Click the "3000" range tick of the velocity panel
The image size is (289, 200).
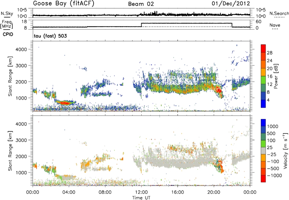21,140
